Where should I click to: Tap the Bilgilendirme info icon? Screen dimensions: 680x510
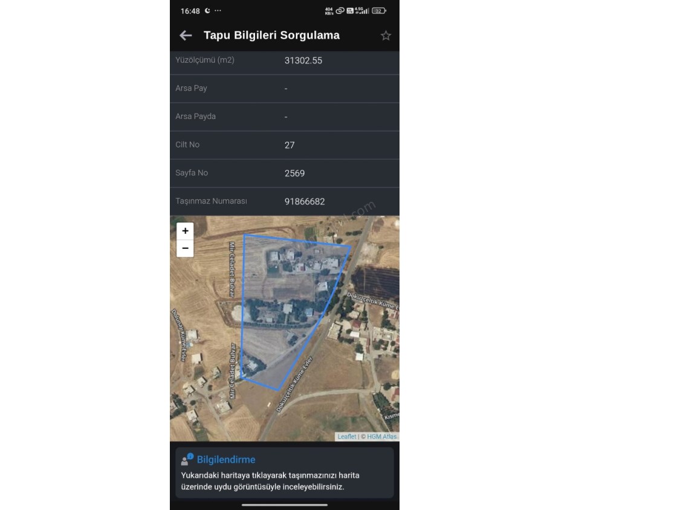coord(187,459)
